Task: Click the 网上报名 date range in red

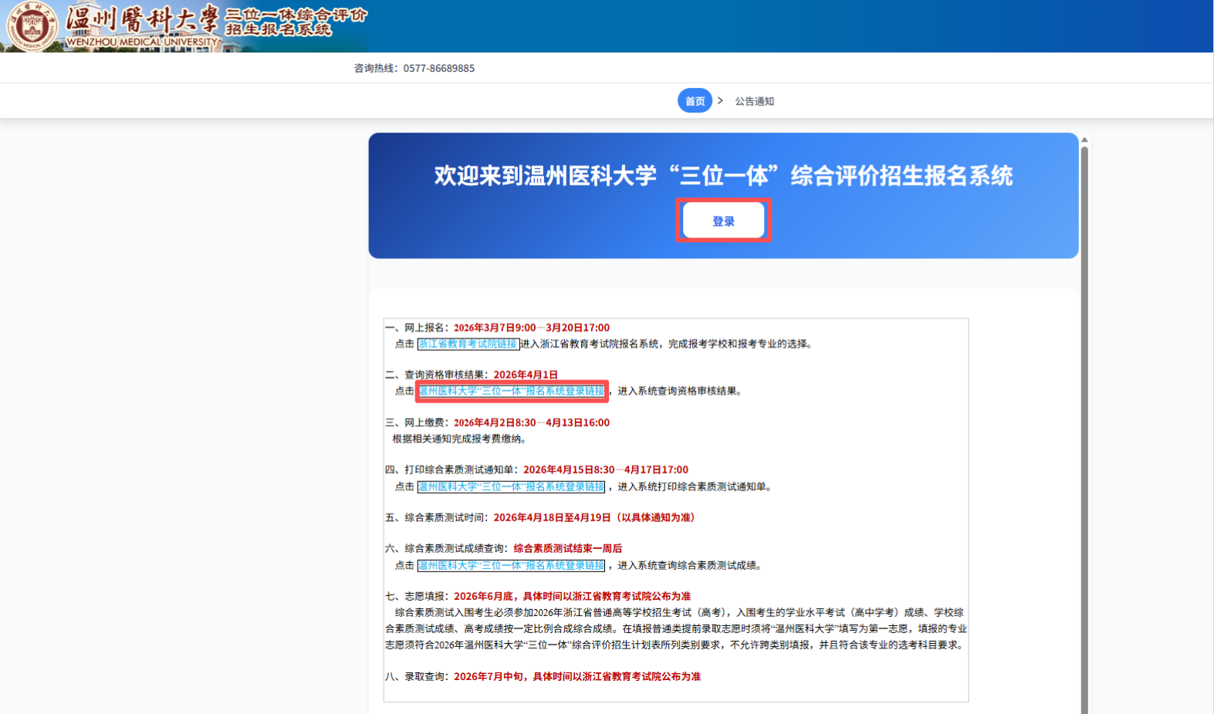Action: pos(531,328)
